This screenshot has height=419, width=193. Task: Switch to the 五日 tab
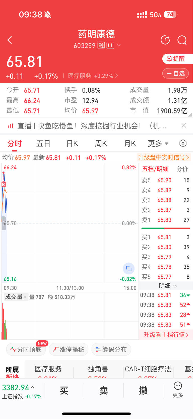coord(43,144)
